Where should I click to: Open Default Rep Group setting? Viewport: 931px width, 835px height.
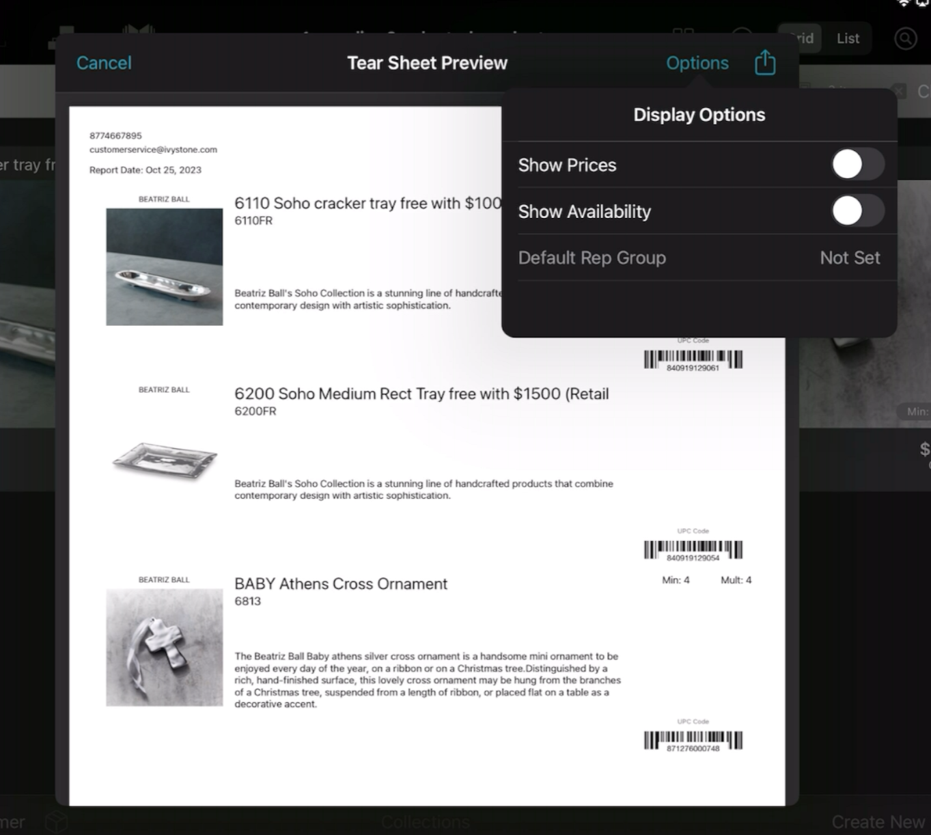tap(699, 258)
